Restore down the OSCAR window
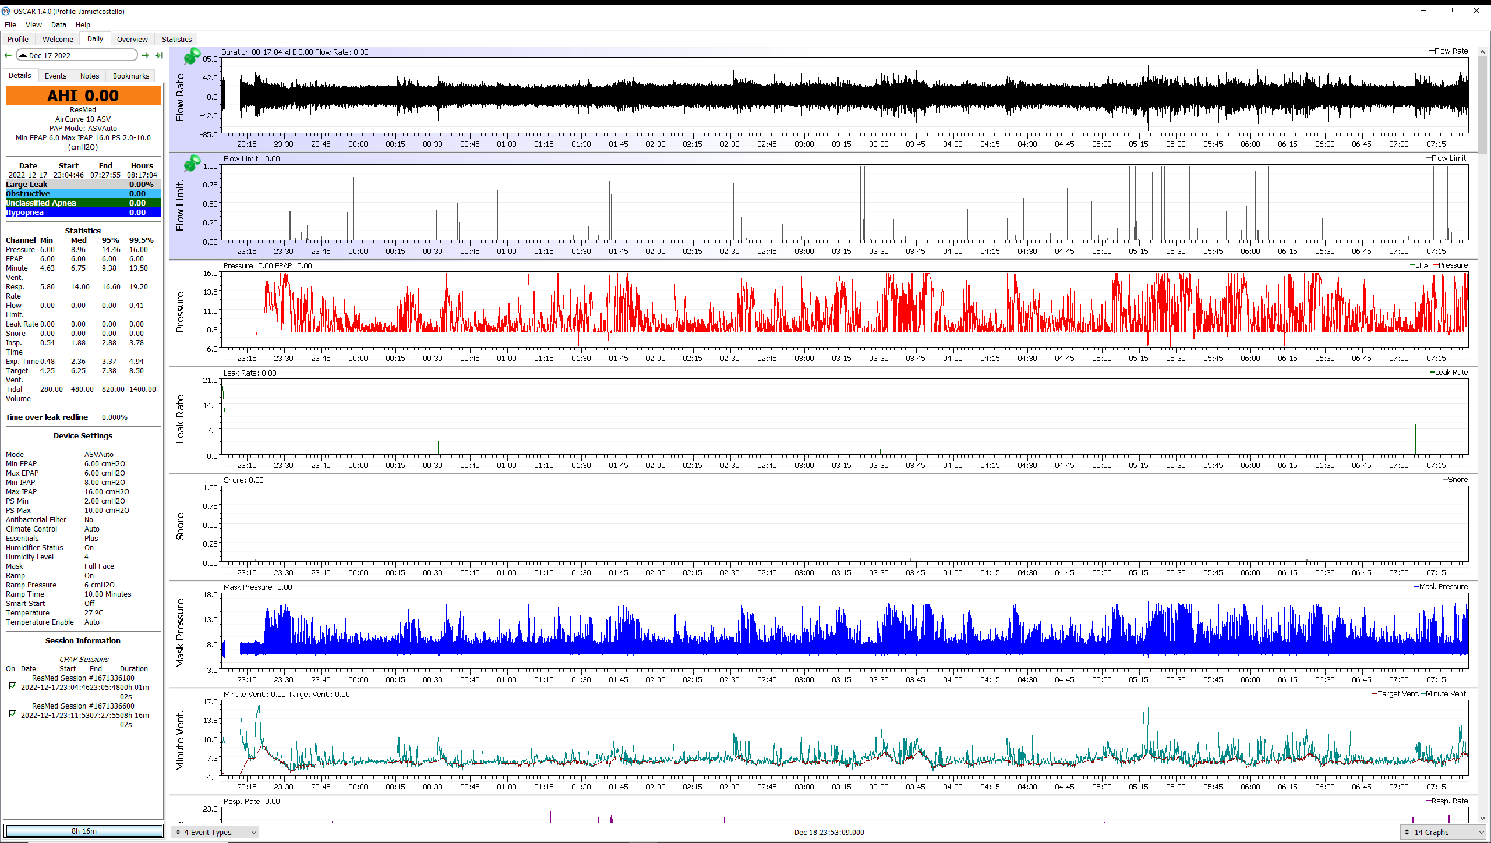1491x843 pixels. tap(1450, 11)
